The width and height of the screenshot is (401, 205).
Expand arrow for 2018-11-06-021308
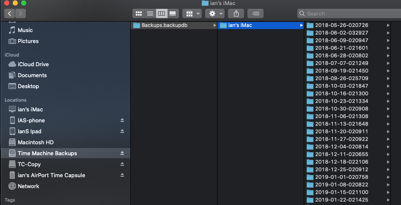[388, 116]
